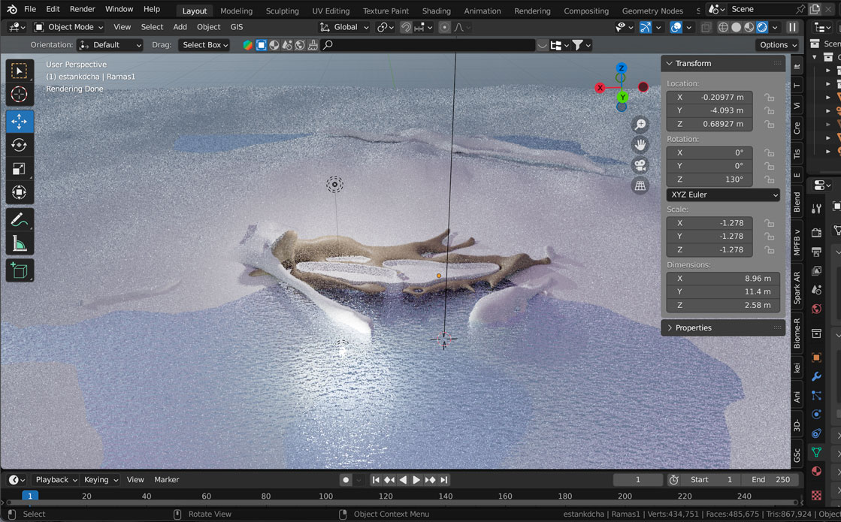The image size is (841, 522).
Task: Click the Options button in header
Action: coord(776,45)
